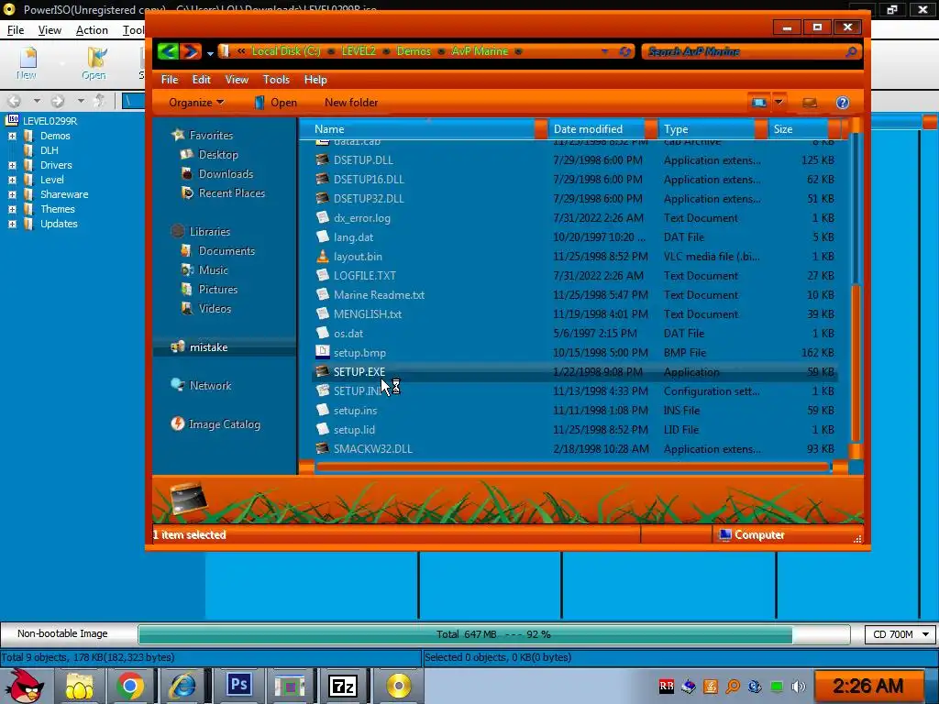Click the VLC cone icon for layout.bin
The width and height of the screenshot is (939, 704).
[322, 257]
